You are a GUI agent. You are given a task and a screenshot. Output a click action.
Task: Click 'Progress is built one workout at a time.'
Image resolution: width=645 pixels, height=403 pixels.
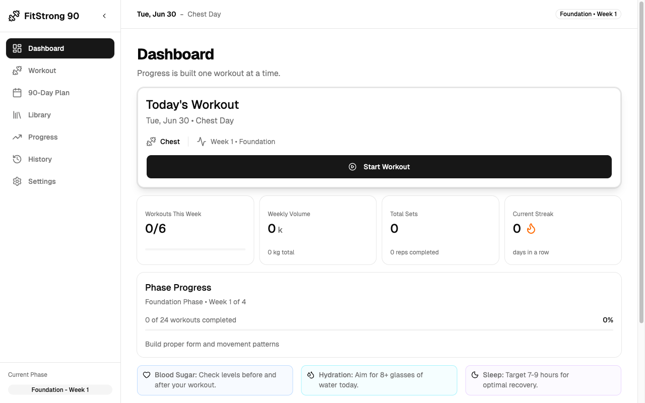[x=209, y=74]
